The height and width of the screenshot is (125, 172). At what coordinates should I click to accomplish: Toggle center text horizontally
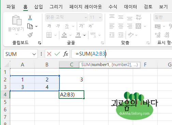121,26
